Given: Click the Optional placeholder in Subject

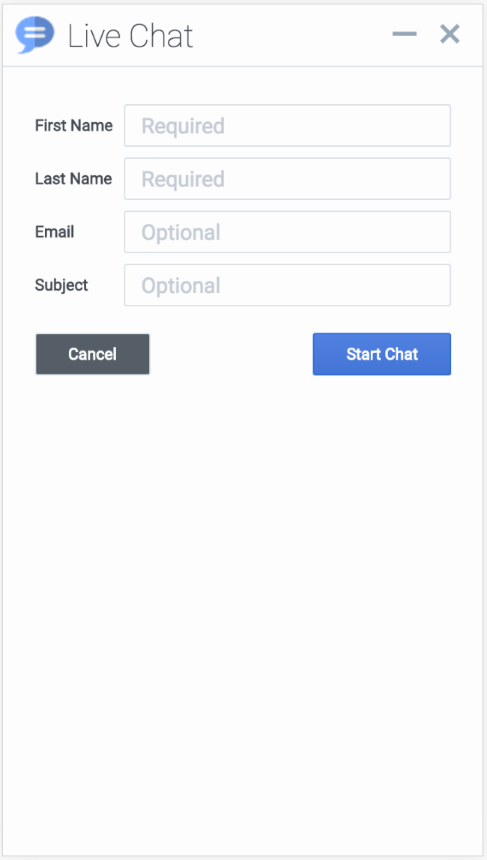Looking at the screenshot, I should pyautogui.click(x=181, y=285).
